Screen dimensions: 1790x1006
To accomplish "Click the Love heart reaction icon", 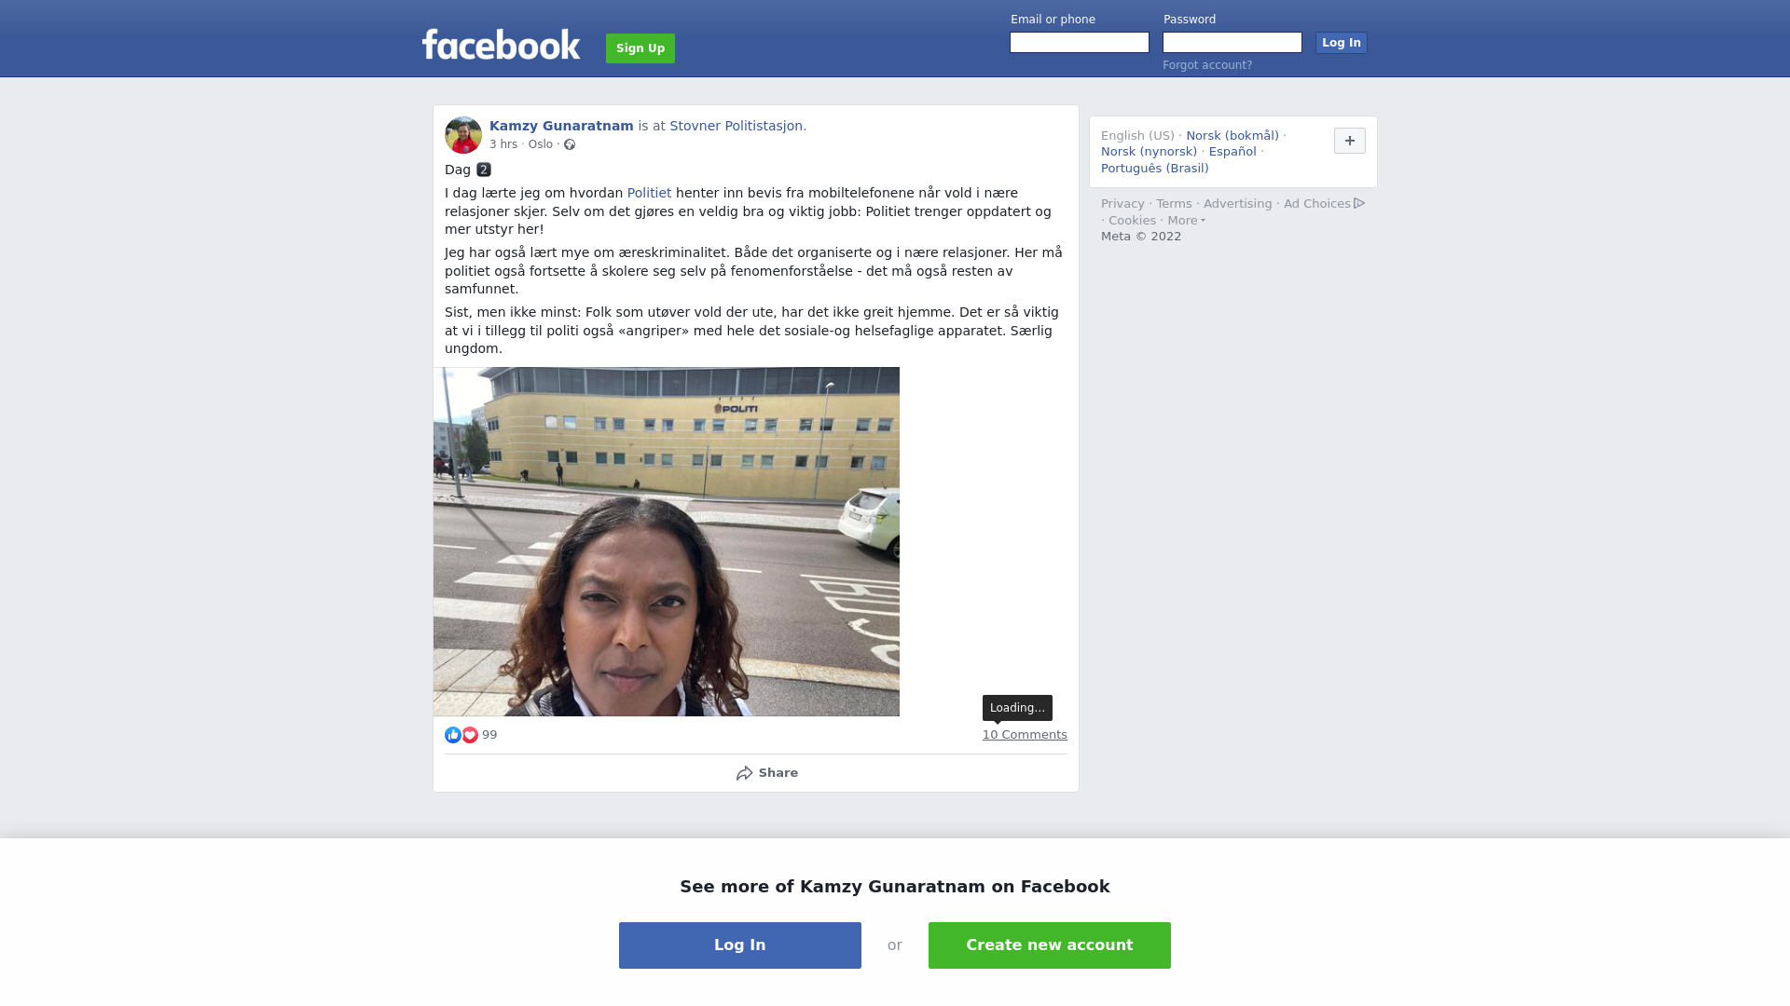I will click(470, 735).
